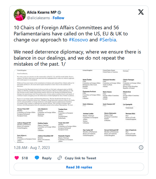Click the Reply text label
The width and height of the screenshot is (156, 179).
(47, 158)
